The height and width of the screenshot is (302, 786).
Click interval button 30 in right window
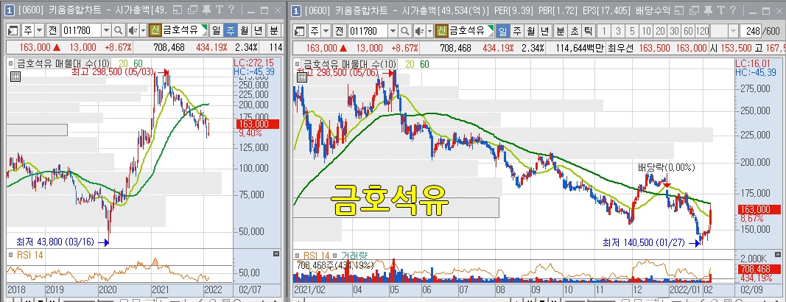coord(674,31)
